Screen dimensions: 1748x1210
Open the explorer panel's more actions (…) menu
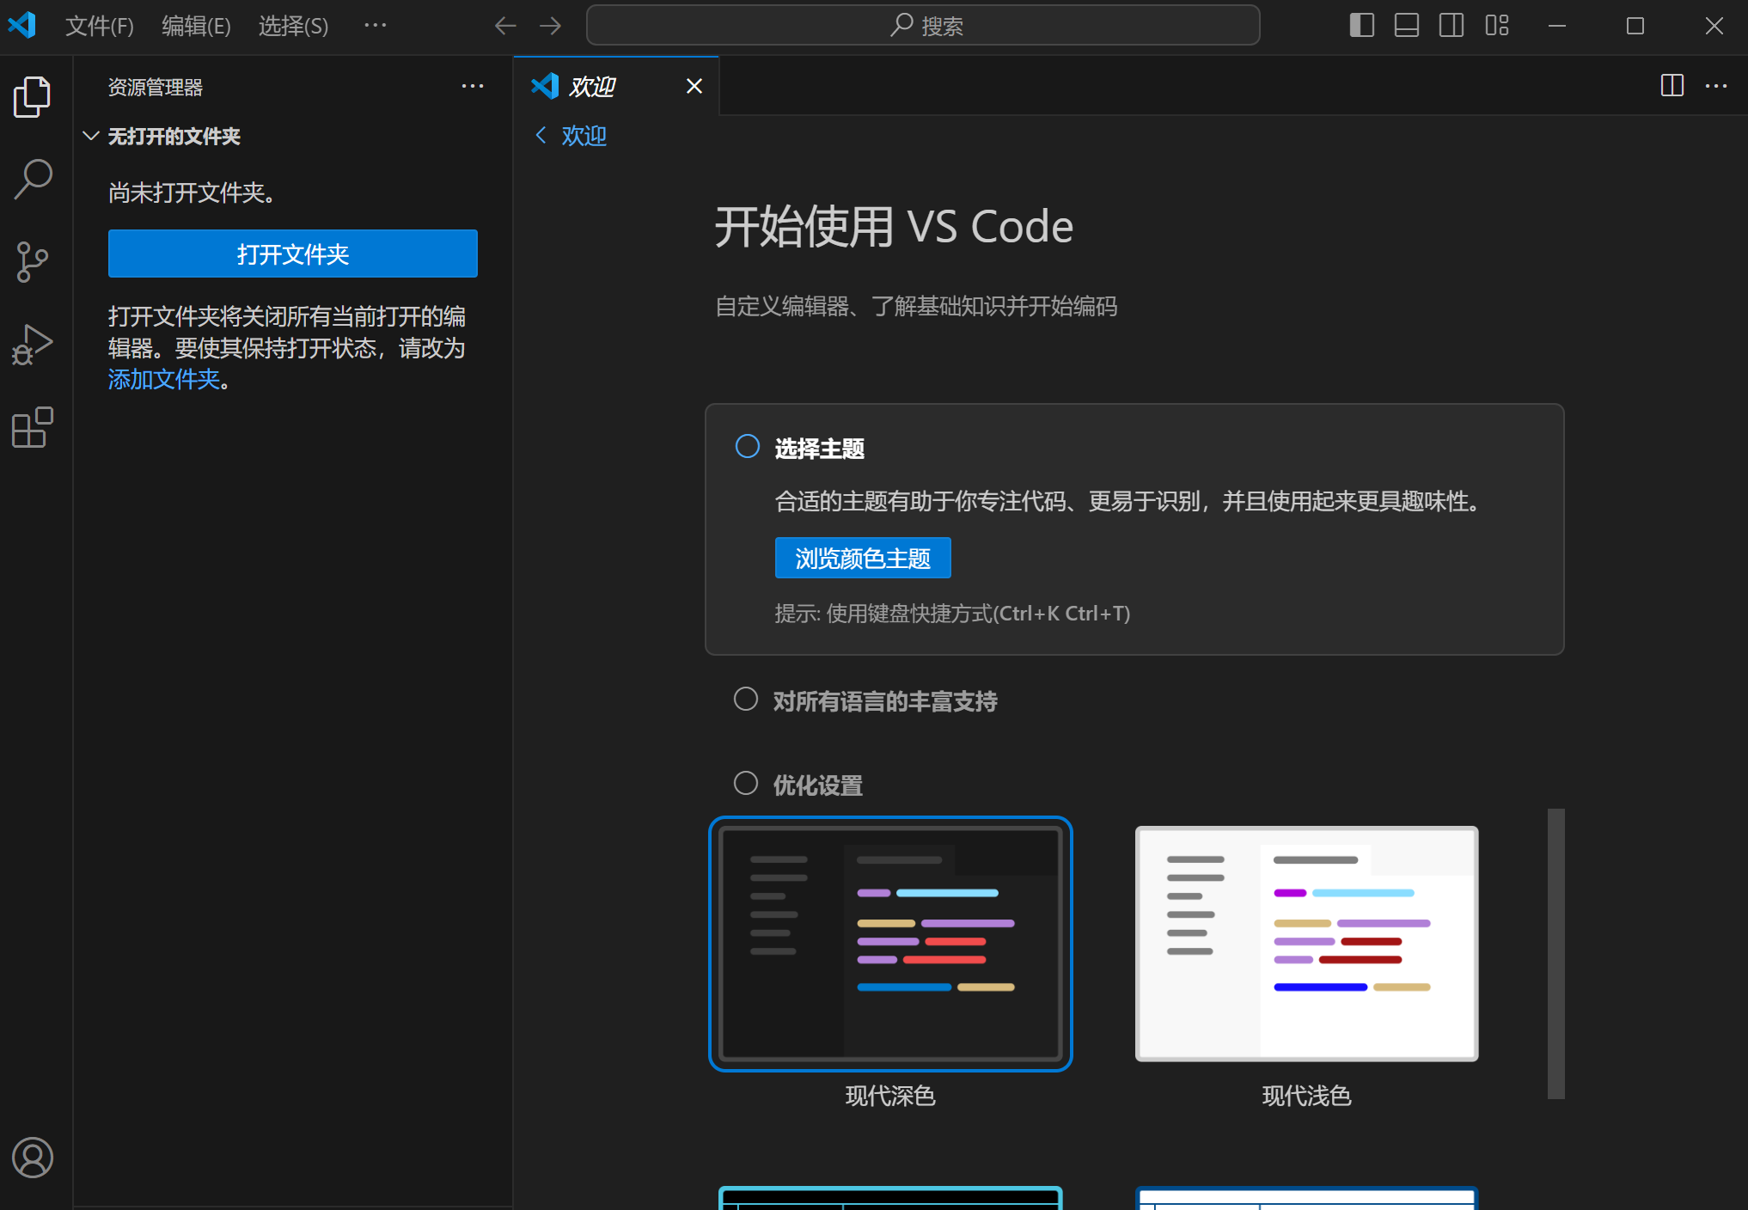click(x=472, y=87)
